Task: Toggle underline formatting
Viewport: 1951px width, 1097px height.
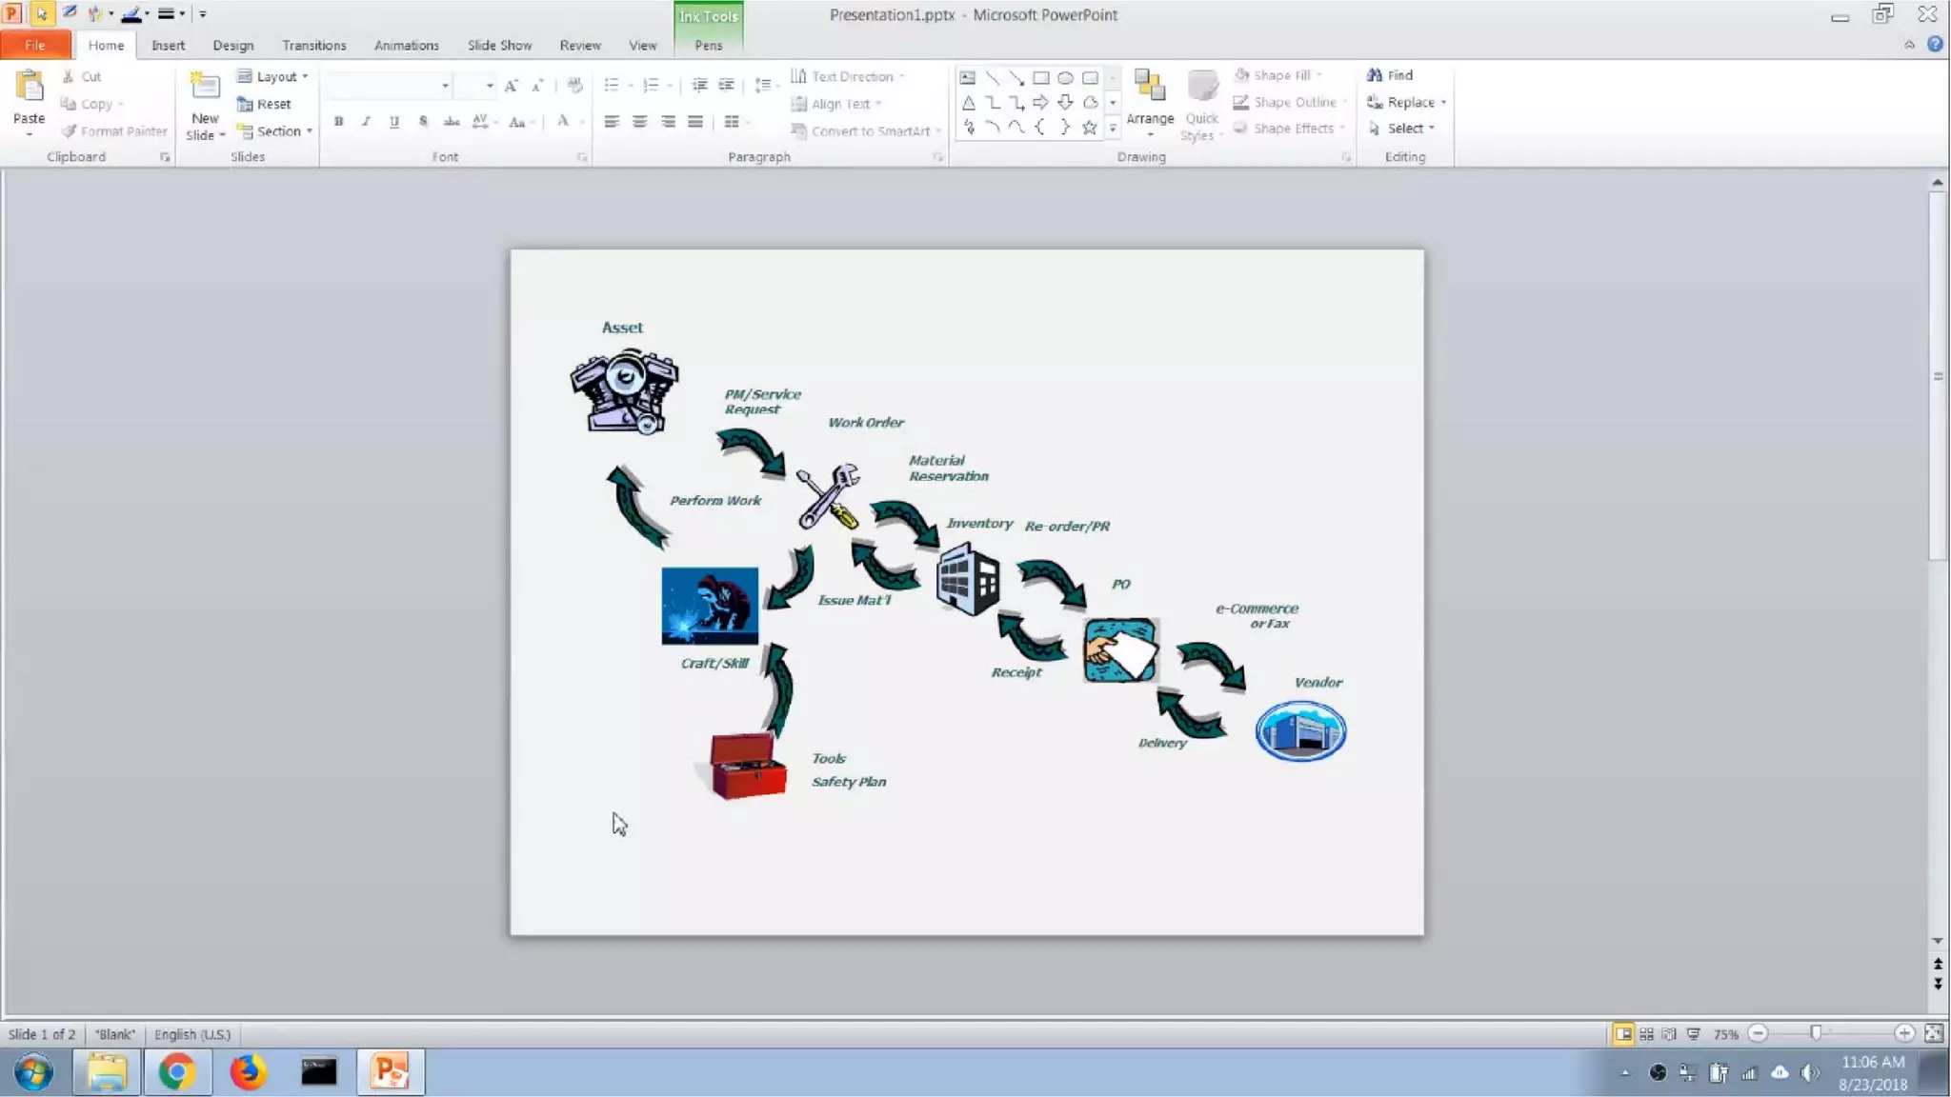Action: pyautogui.click(x=393, y=121)
